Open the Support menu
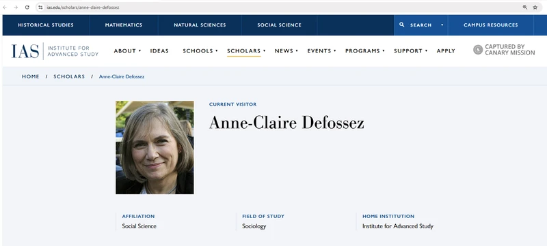This screenshot has height=246, width=547. click(x=408, y=50)
